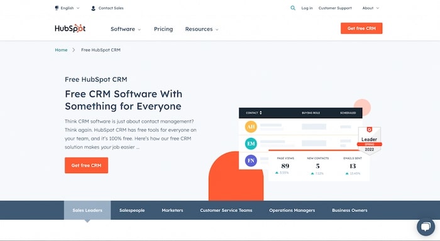Open the live chat bubble icon

tap(426, 227)
